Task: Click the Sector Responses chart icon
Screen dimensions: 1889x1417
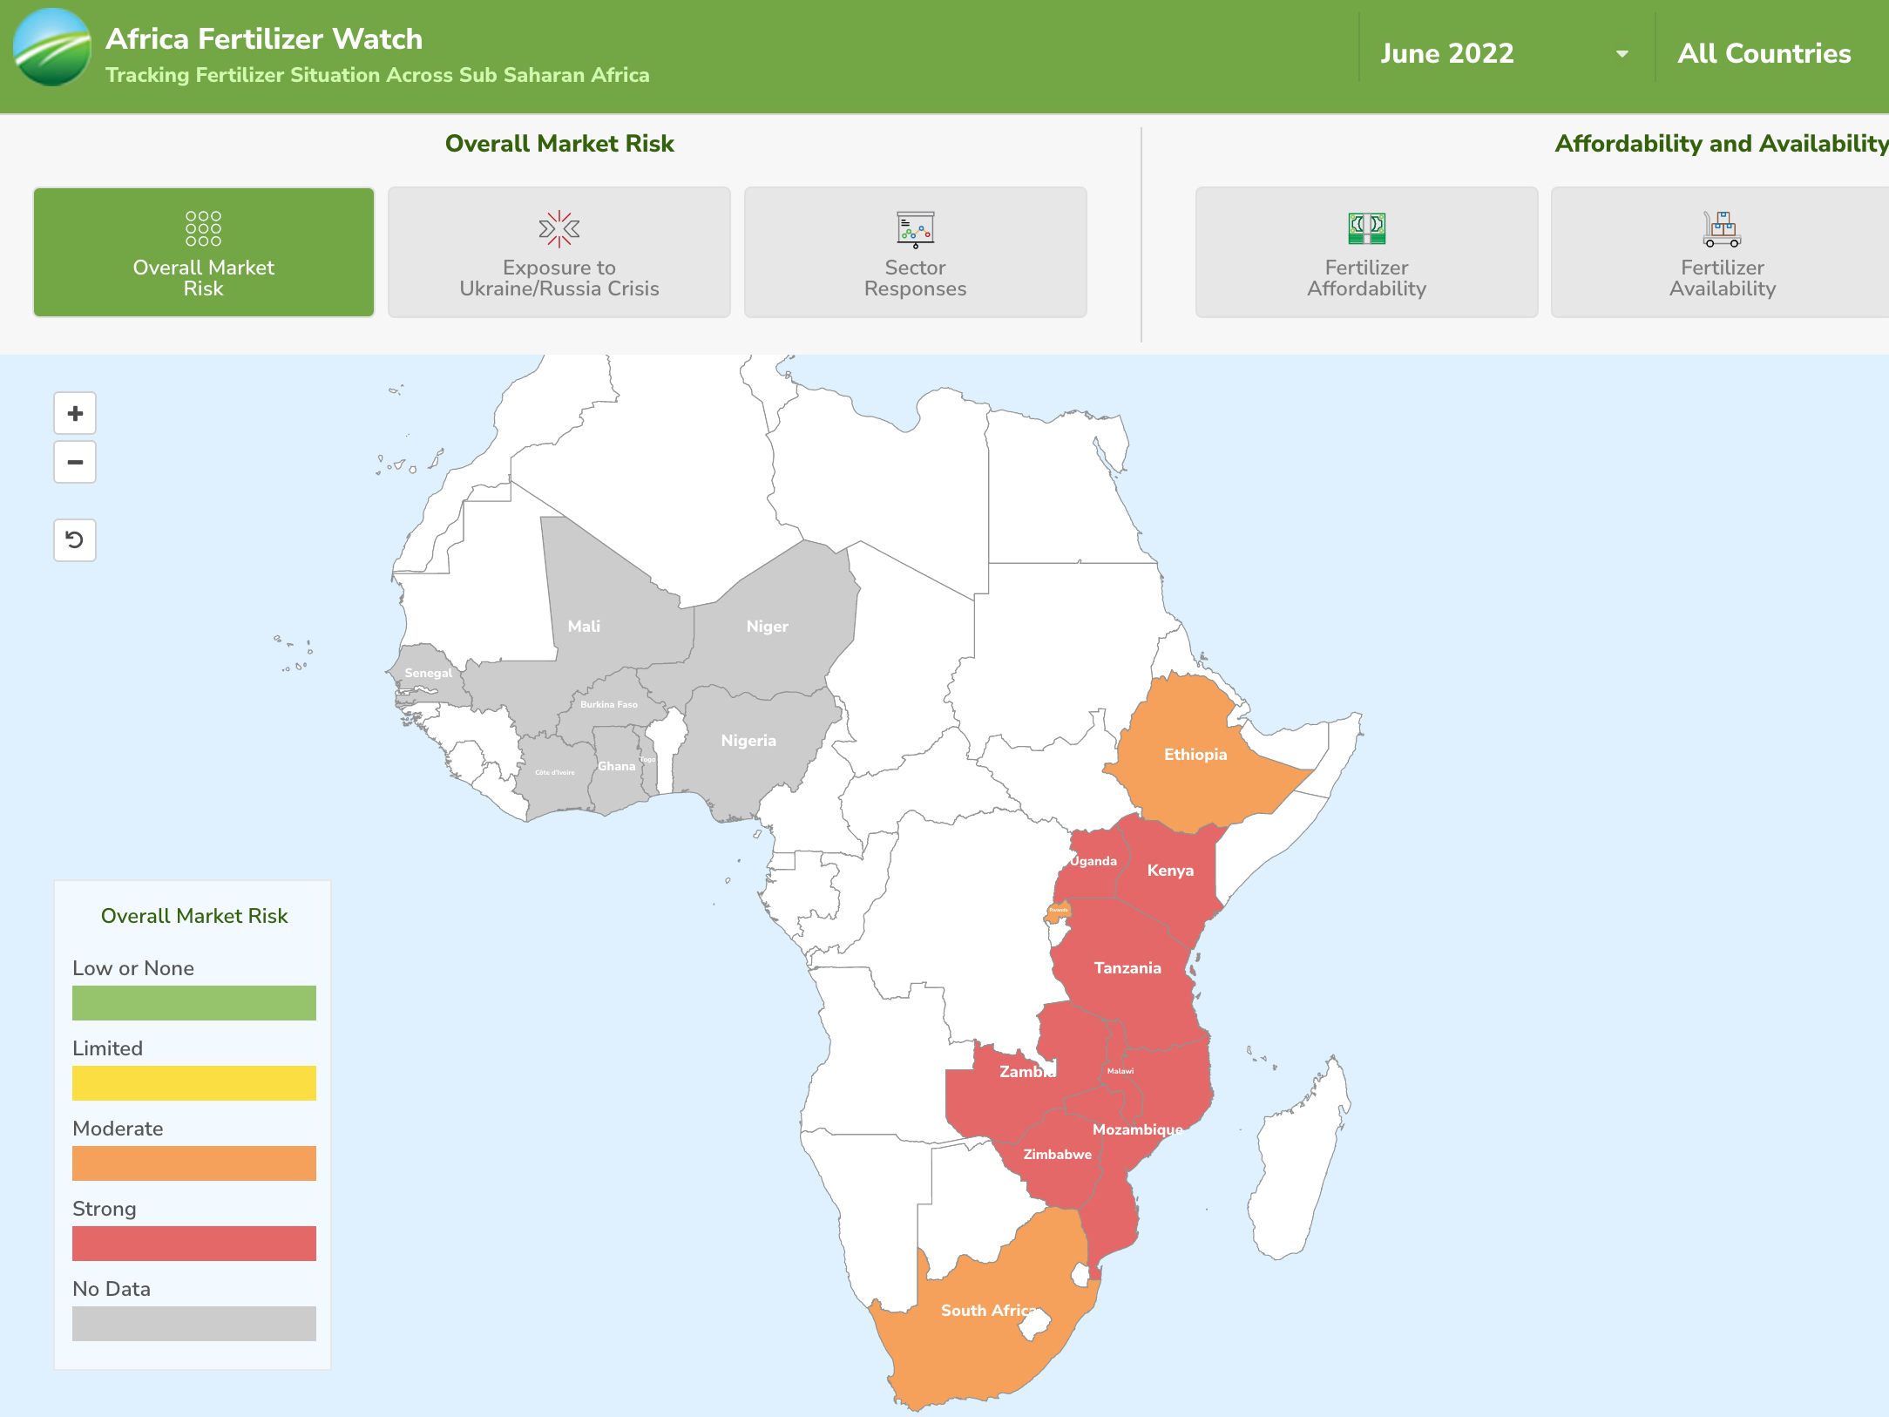Action: click(x=915, y=228)
